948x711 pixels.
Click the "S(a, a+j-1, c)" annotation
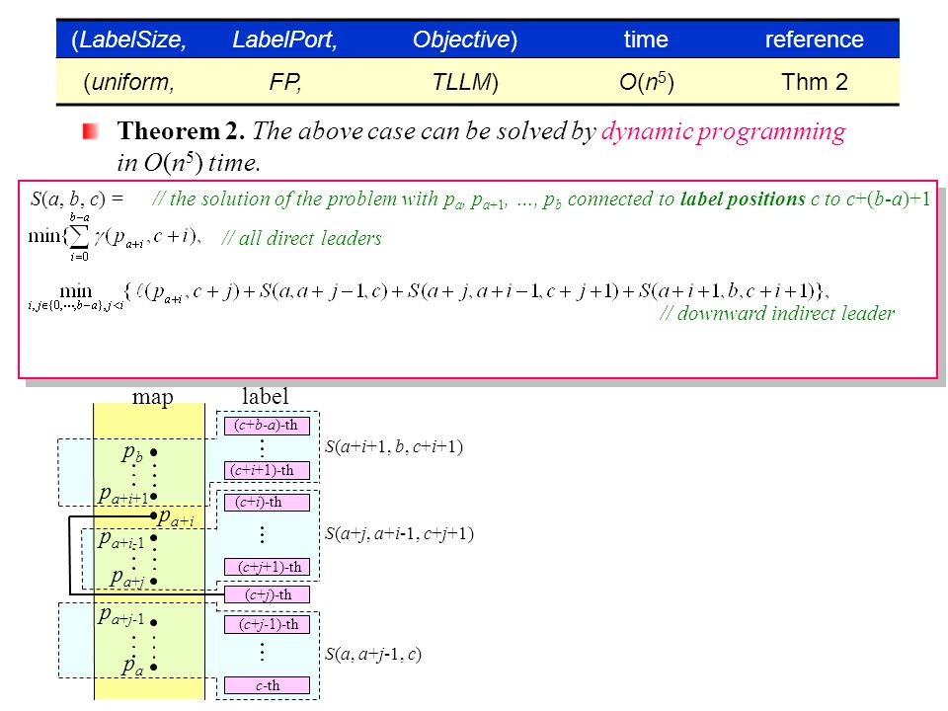point(373,654)
